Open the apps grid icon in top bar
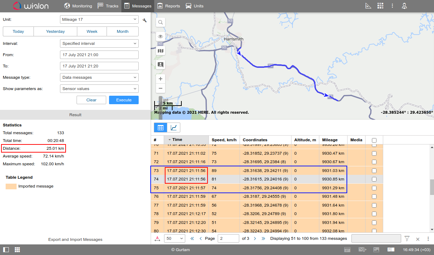Viewport: 434px width, 255px height. click(x=380, y=6)
